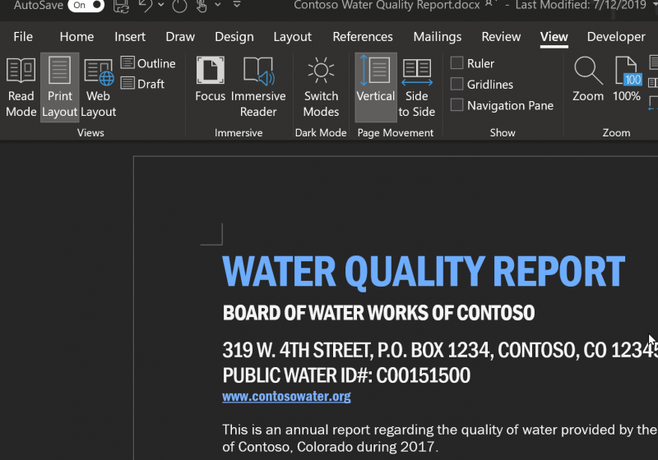Click the Dark Mode group label
Screen dimensions: 658x460
[x=321, y=133]
